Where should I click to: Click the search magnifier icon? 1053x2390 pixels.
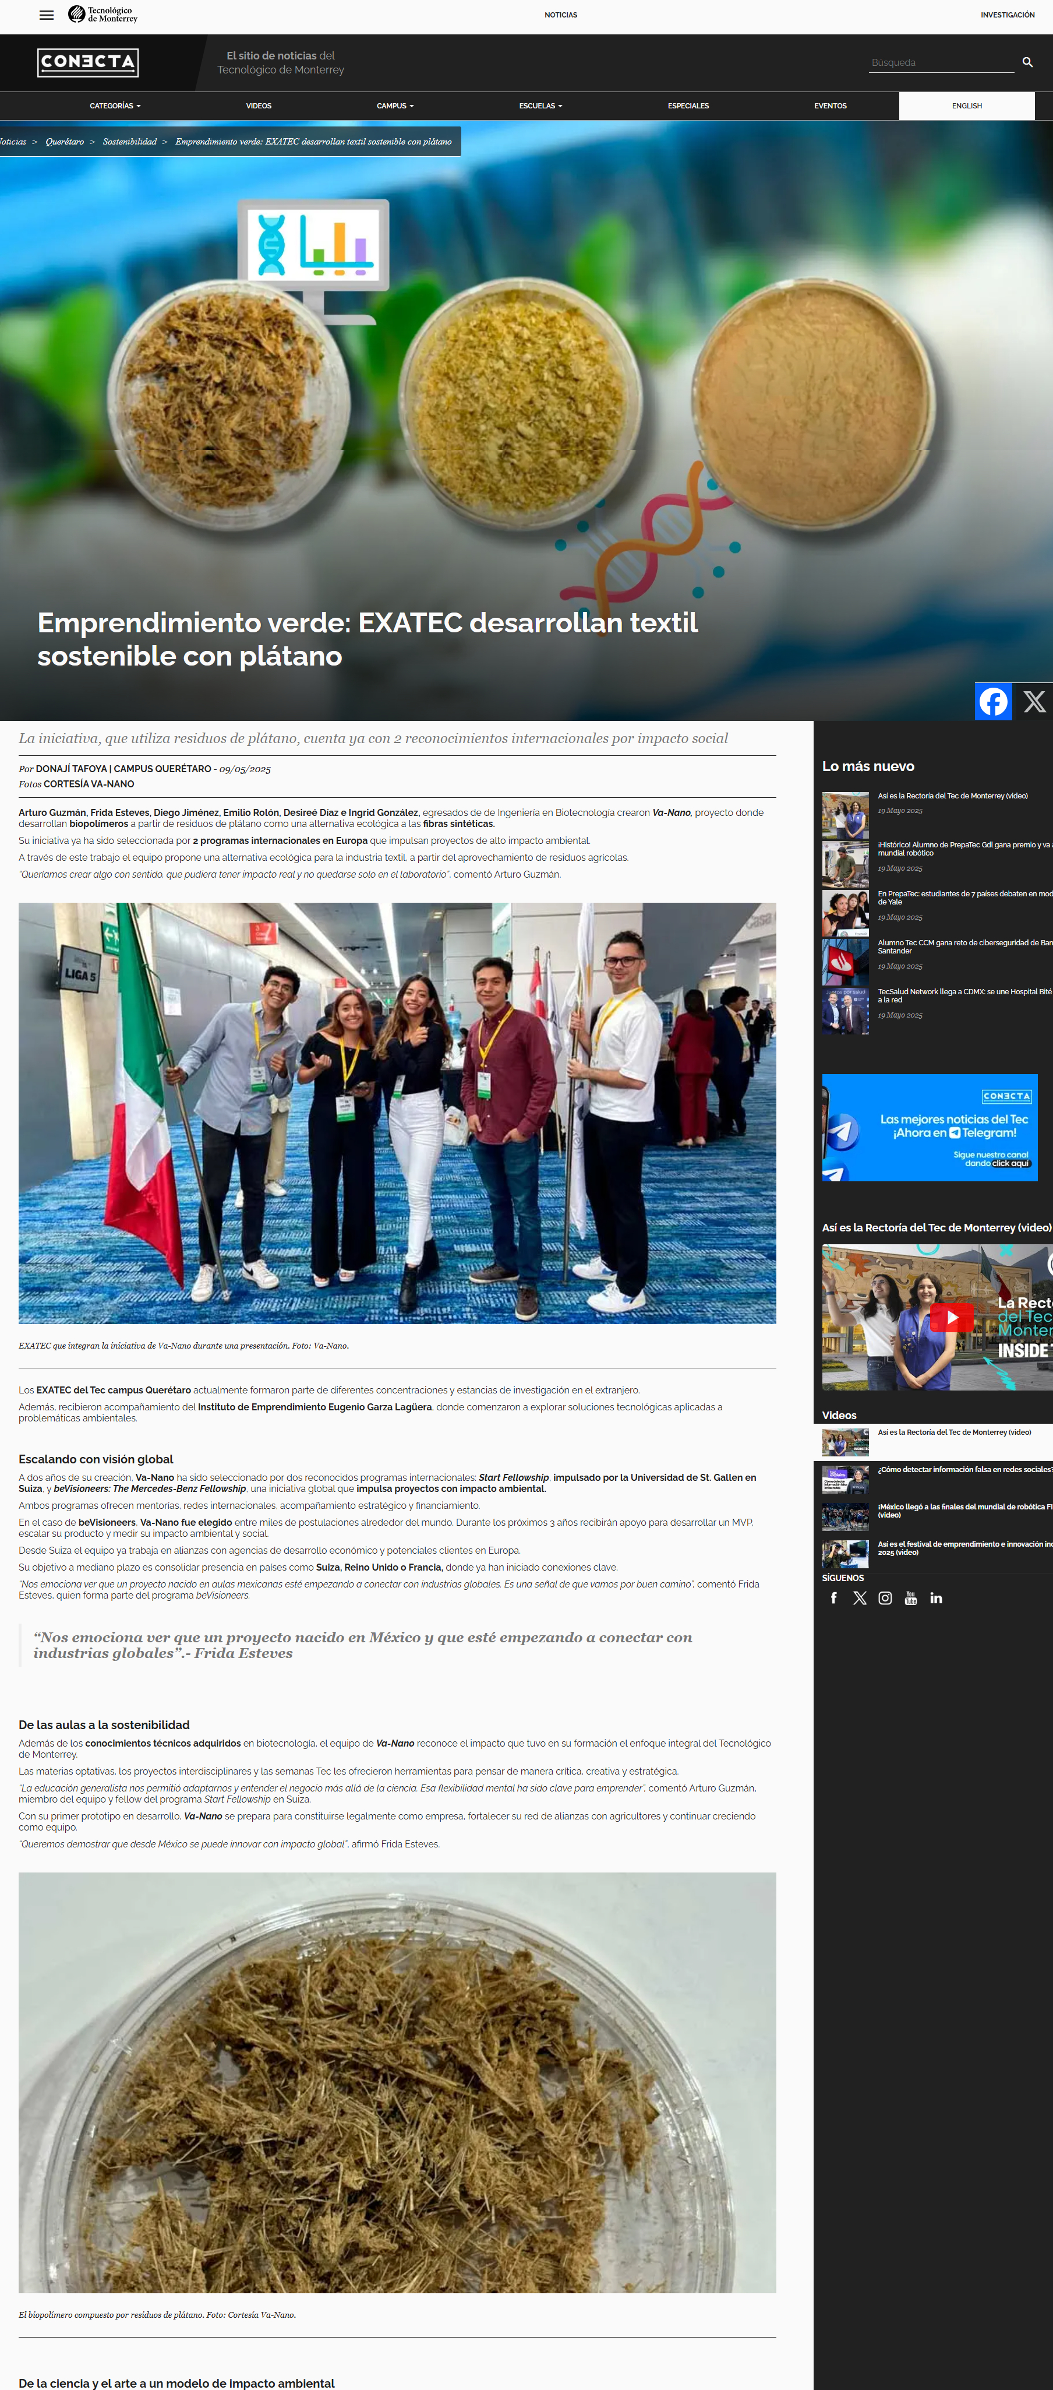1027,62
